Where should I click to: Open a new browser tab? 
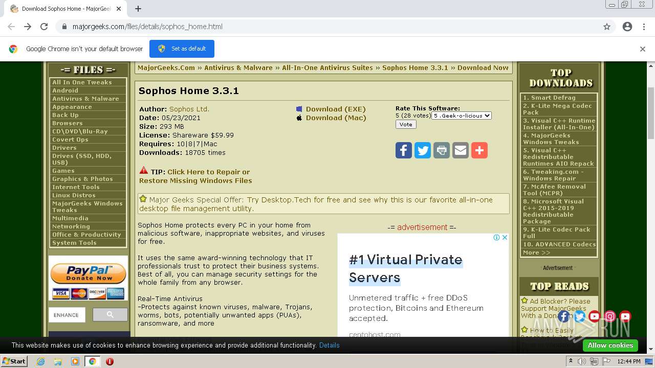click(x=138, y=9)
